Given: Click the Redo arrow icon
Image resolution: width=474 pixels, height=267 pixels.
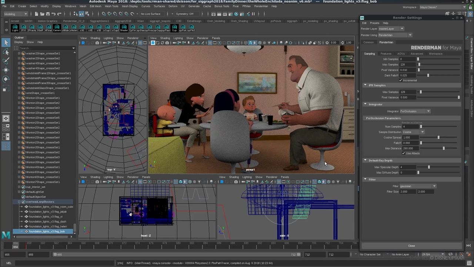Looking at the screenshot, I should [59, 14].
